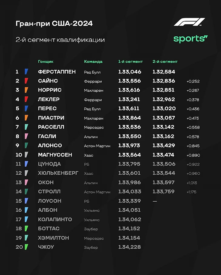221x275 pixels.
Task: Click the orange McLaren flag beside НОРРИС
Action: pyautogui.click(x=26, y=90)
